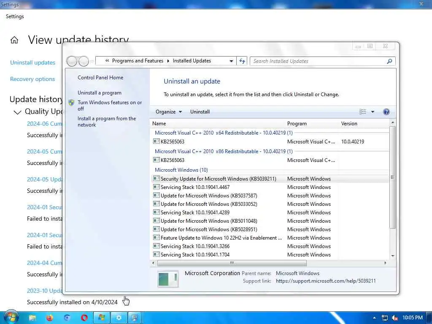Click the Microsoft Corporation details pane thumbnail
The height and width of the screenshot is (324, 432).
click(x=168, y=279)
